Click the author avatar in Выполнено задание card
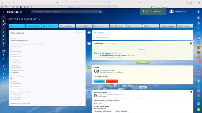The height and width of the screenshot is (113, 202). coord(191,92)
